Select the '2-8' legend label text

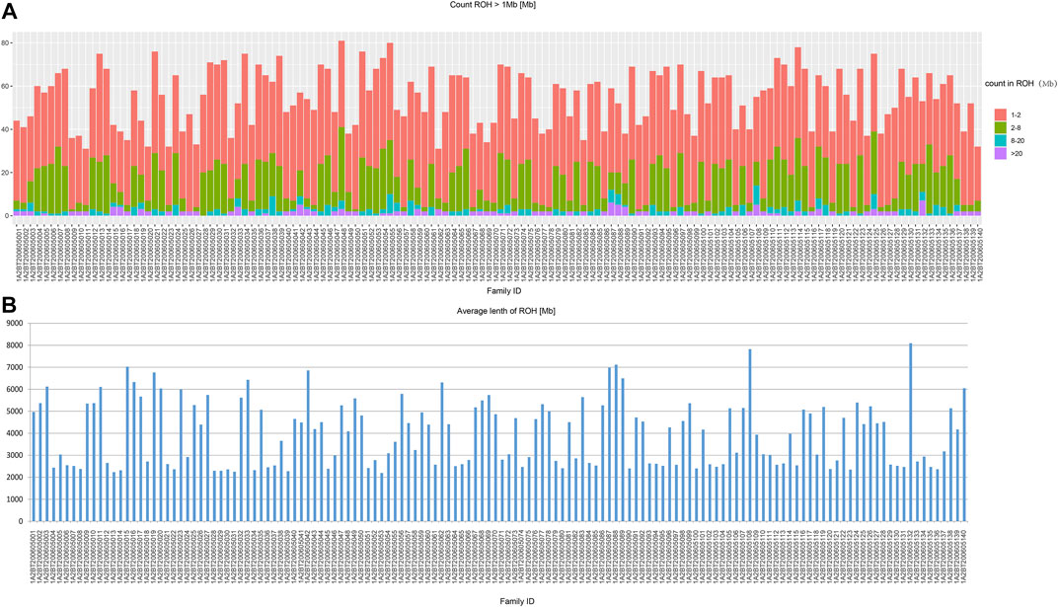[1017, 128]
